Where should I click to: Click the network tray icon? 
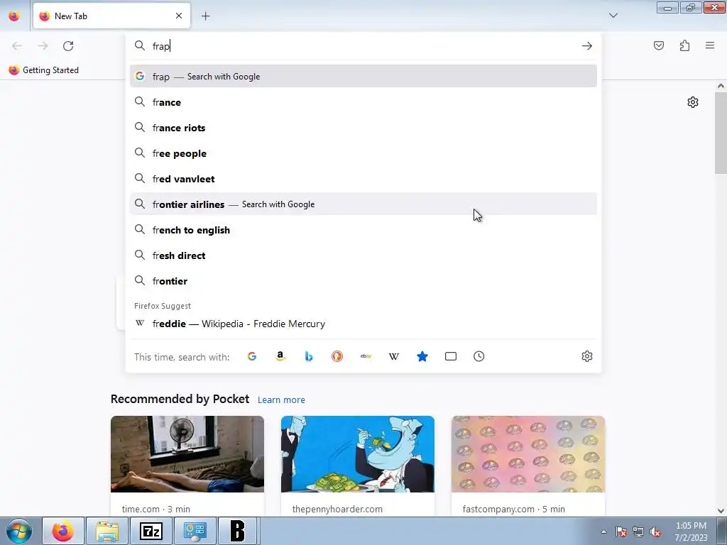point(638,532)
